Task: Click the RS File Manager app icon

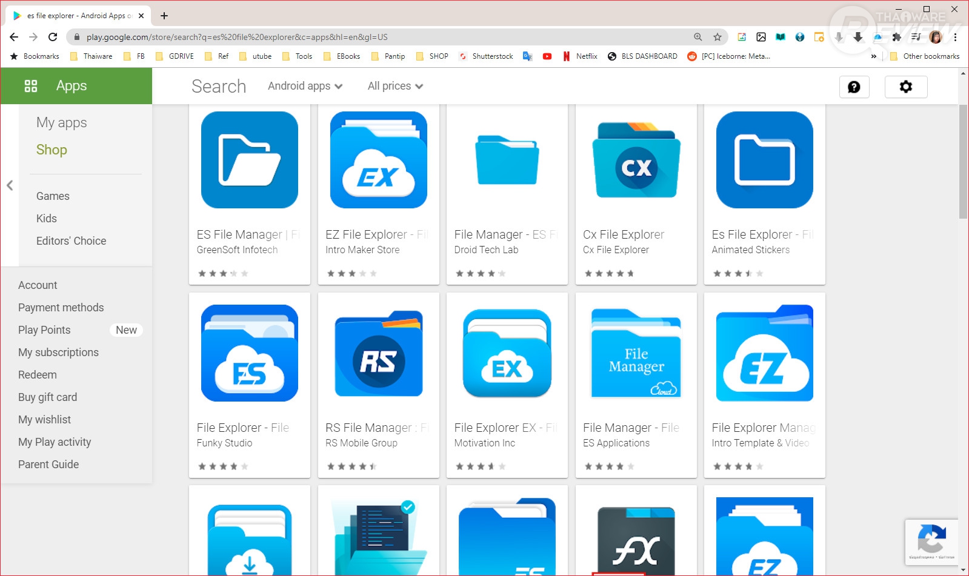Action: (x=378, y=354)
